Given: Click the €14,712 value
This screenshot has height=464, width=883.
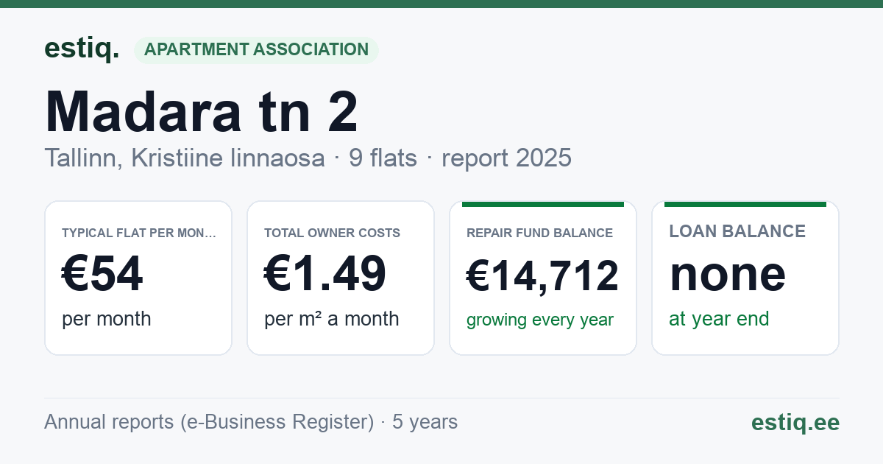Looking at the screenshot, I should click(542, 277).
